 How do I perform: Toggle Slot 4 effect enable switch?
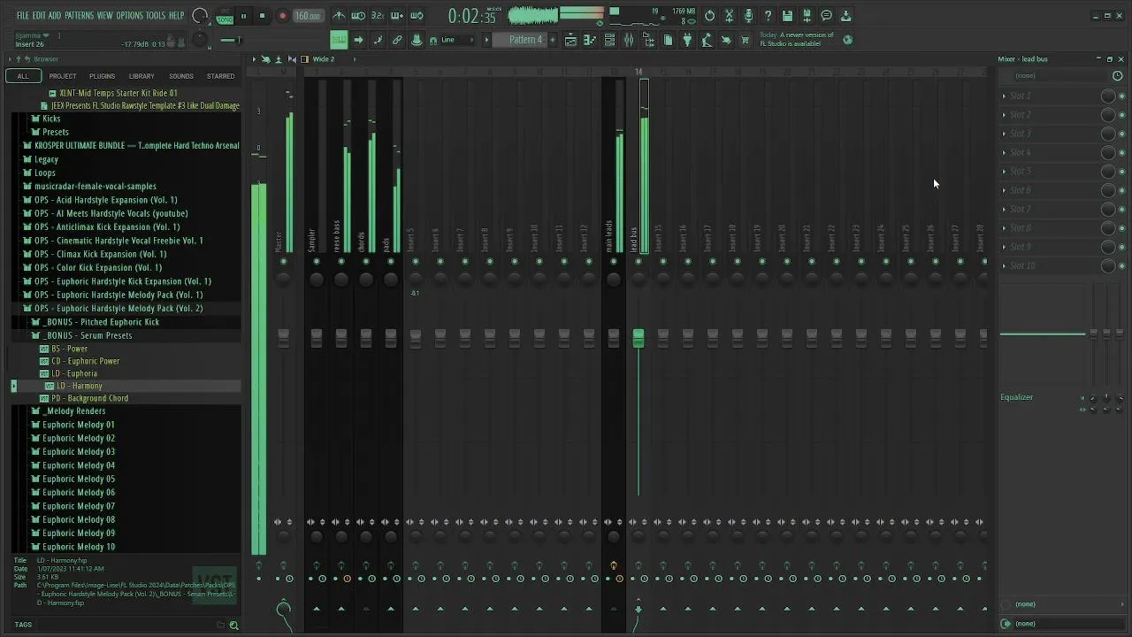tap(1122, 152)
